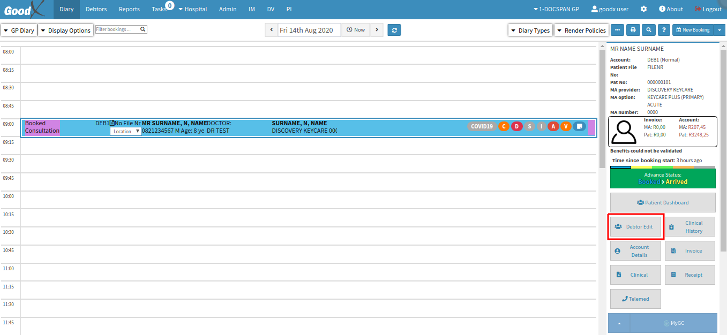Click the red D badge on booking

pos(516,126)
